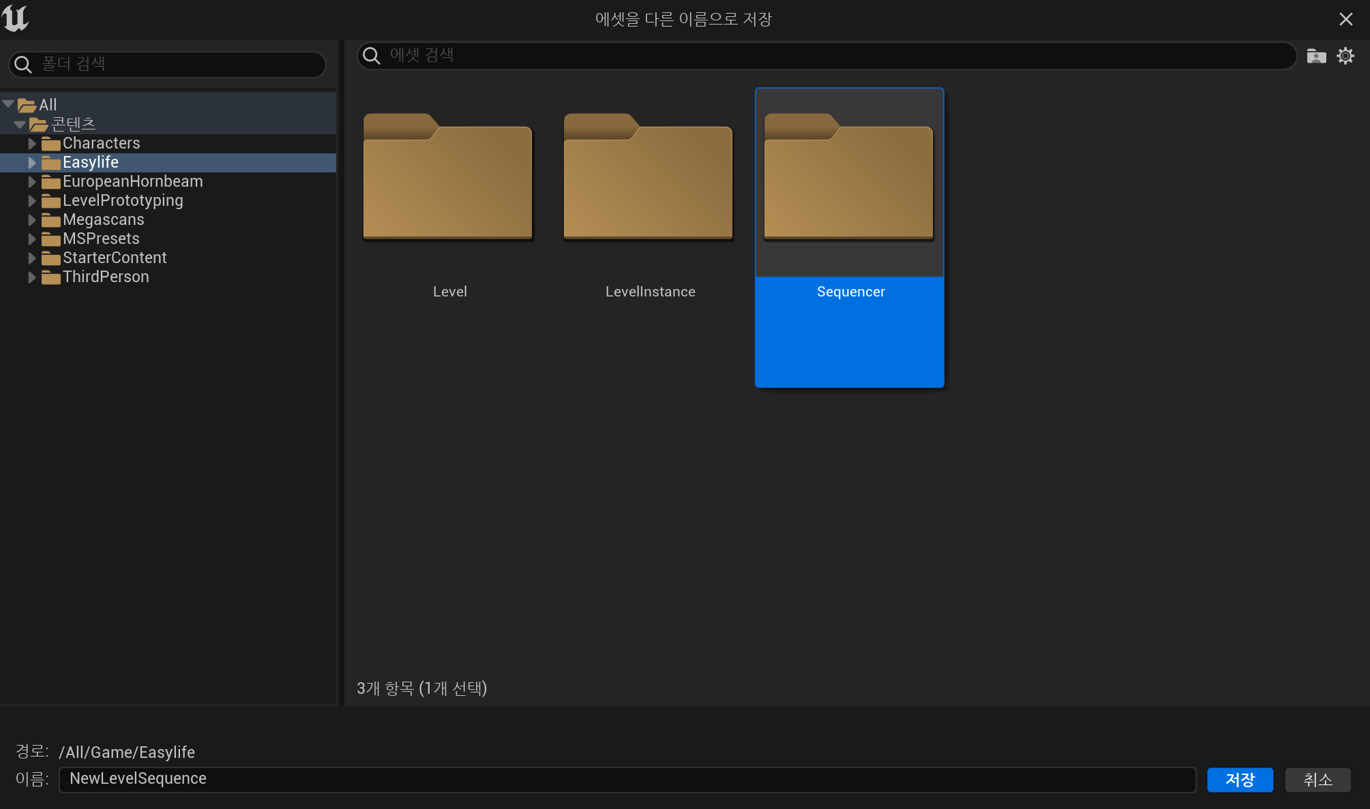1370x809 pixels.
Task: Expand the Easylife folder arrow
Action: pos(31,162)
